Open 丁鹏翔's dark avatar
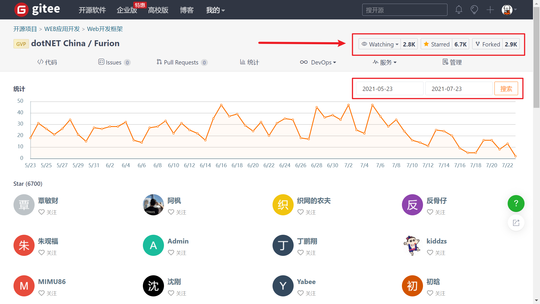Screen dimensions: 540x304 (x=283, y=245)
